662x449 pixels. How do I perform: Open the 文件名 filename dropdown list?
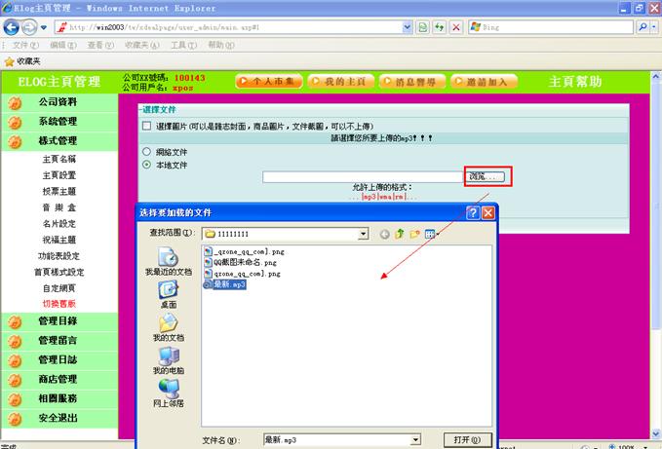[431, 440]
